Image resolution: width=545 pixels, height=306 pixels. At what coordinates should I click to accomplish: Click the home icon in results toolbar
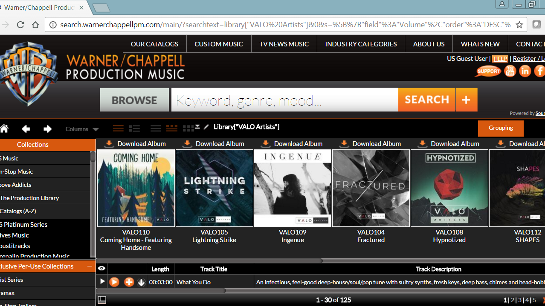(x=4, y=129)
